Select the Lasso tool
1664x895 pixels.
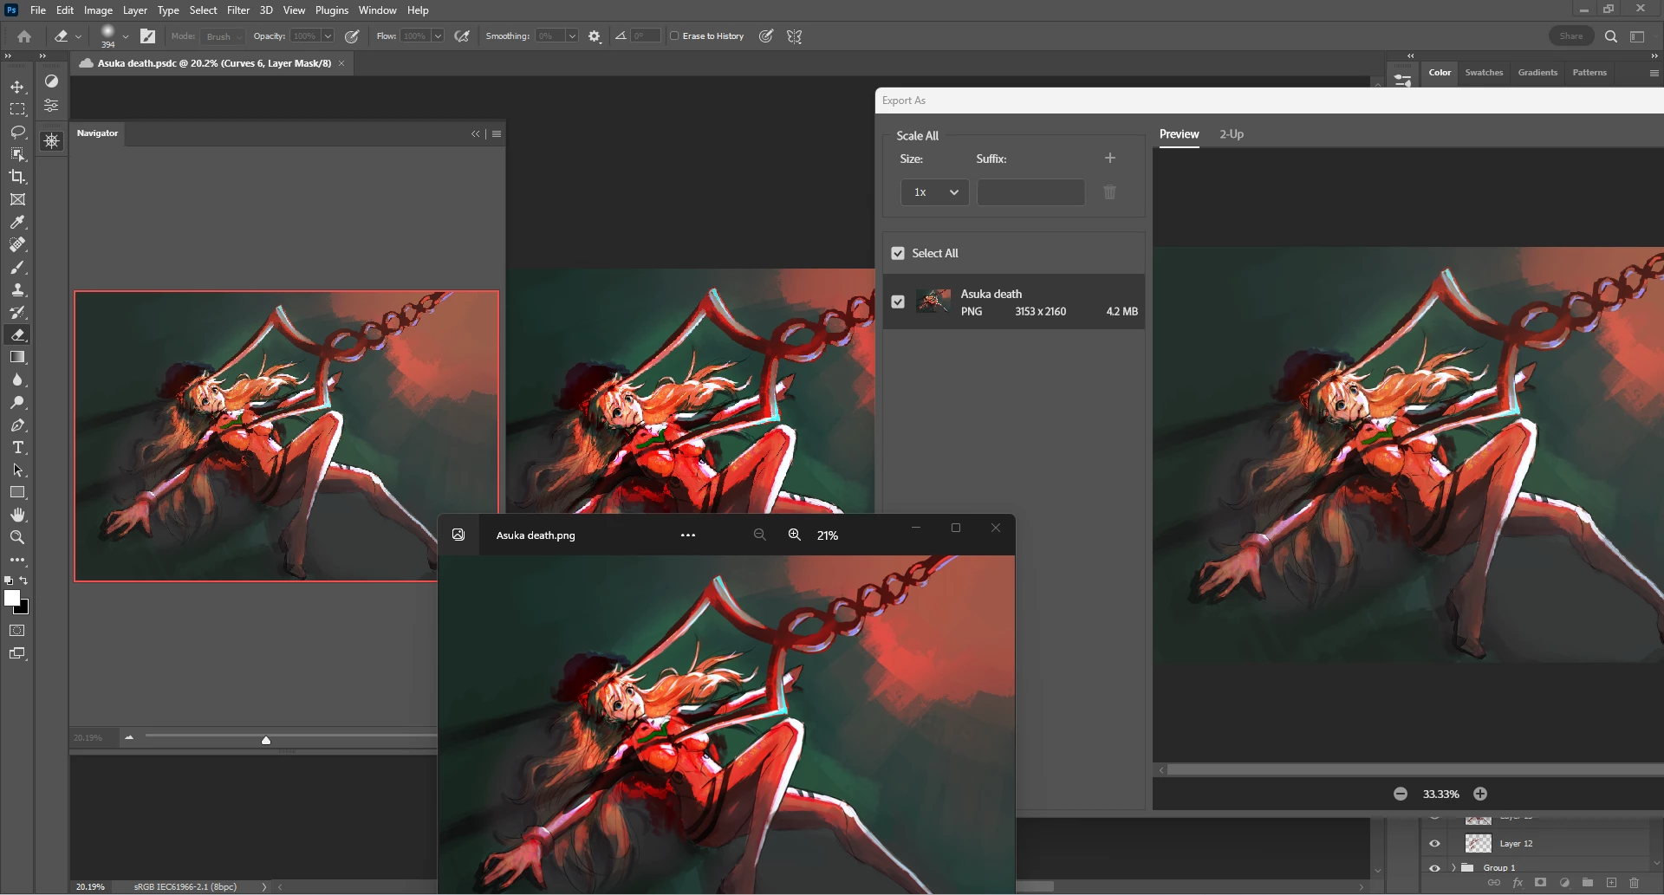[x=17, y=132]
